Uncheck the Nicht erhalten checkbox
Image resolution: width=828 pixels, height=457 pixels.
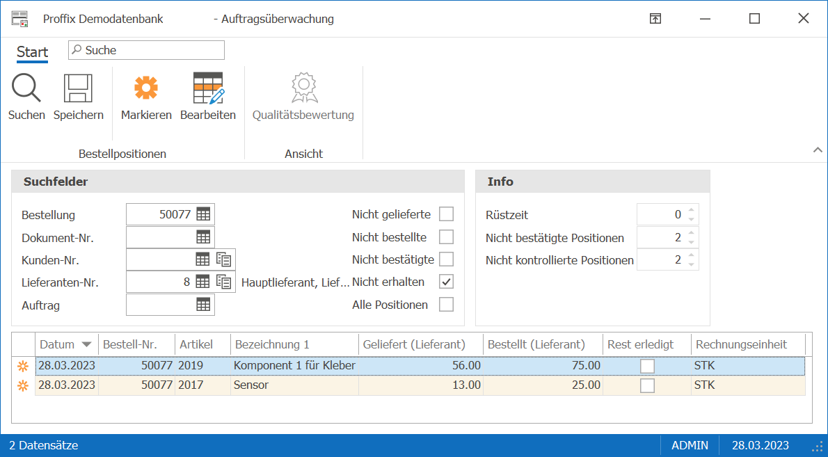(x=446, y=282)
